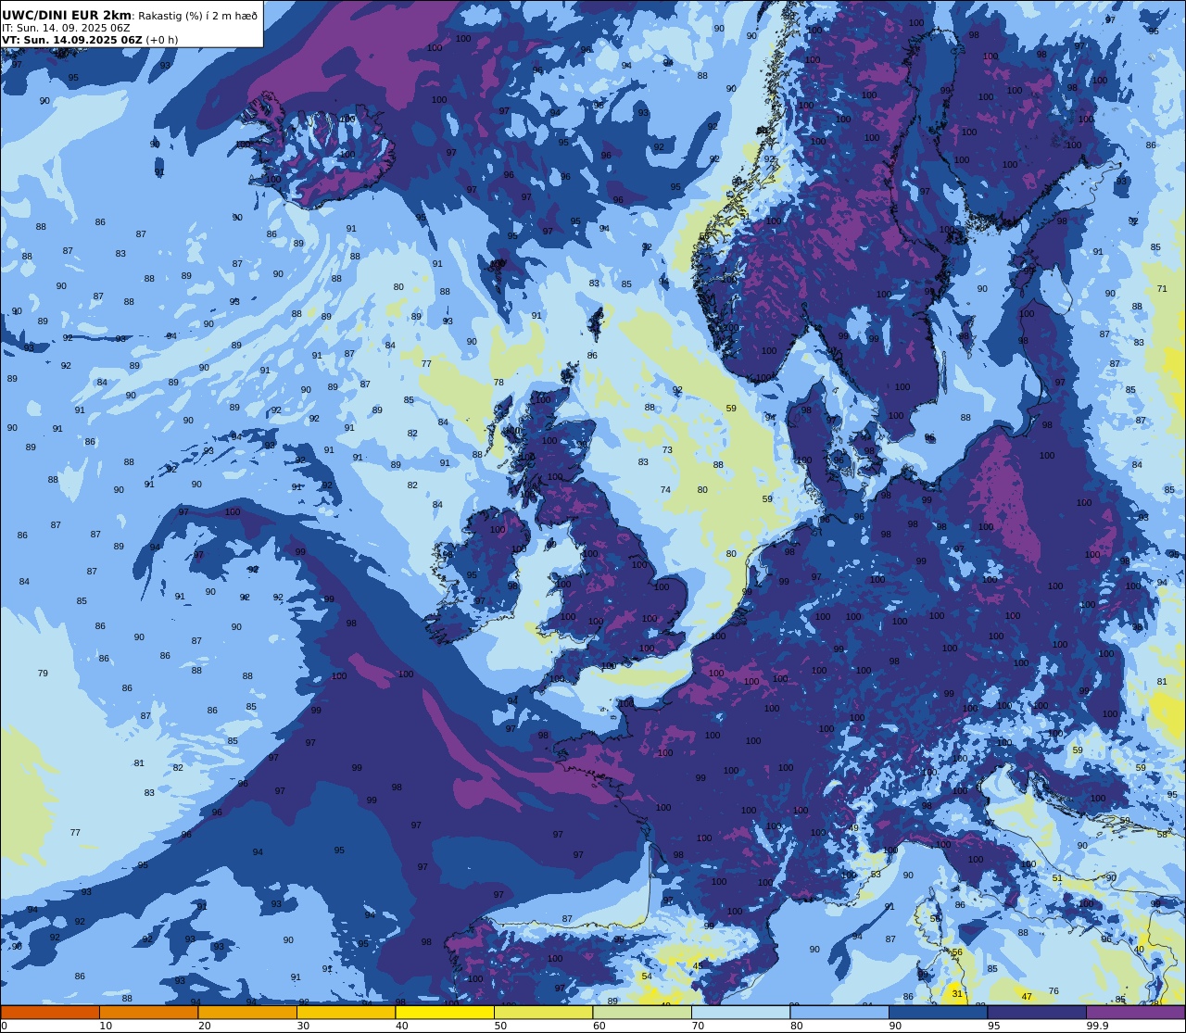Click the 99.9 legend scale label
Screen dimensions: 1186x1033
click(1098, 1026)
